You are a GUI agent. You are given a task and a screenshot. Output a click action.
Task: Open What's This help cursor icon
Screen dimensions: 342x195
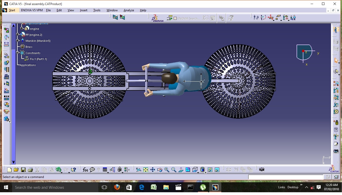(73, 170)
